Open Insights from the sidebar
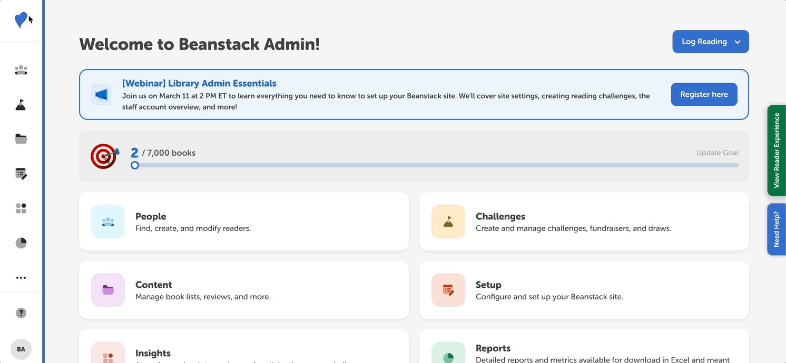Image resolution: width=786 pixels, height=363 pixels. click(x=21, y=208)
